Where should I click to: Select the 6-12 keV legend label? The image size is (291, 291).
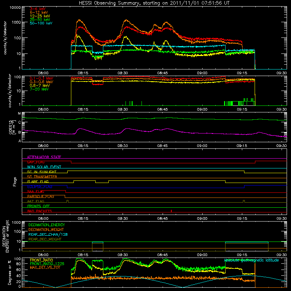coord(39,12)
